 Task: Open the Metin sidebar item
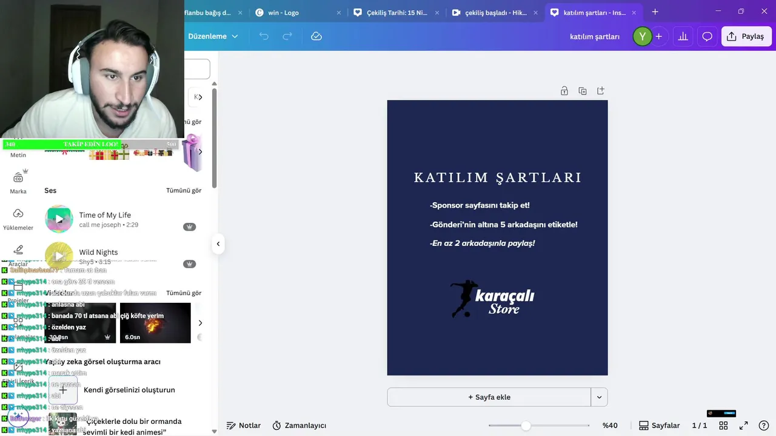click(x=18, y=155)
